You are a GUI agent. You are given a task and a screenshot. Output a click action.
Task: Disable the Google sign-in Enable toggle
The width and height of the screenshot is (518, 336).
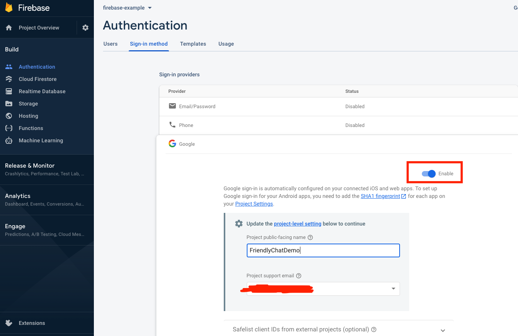click(428, 173)
